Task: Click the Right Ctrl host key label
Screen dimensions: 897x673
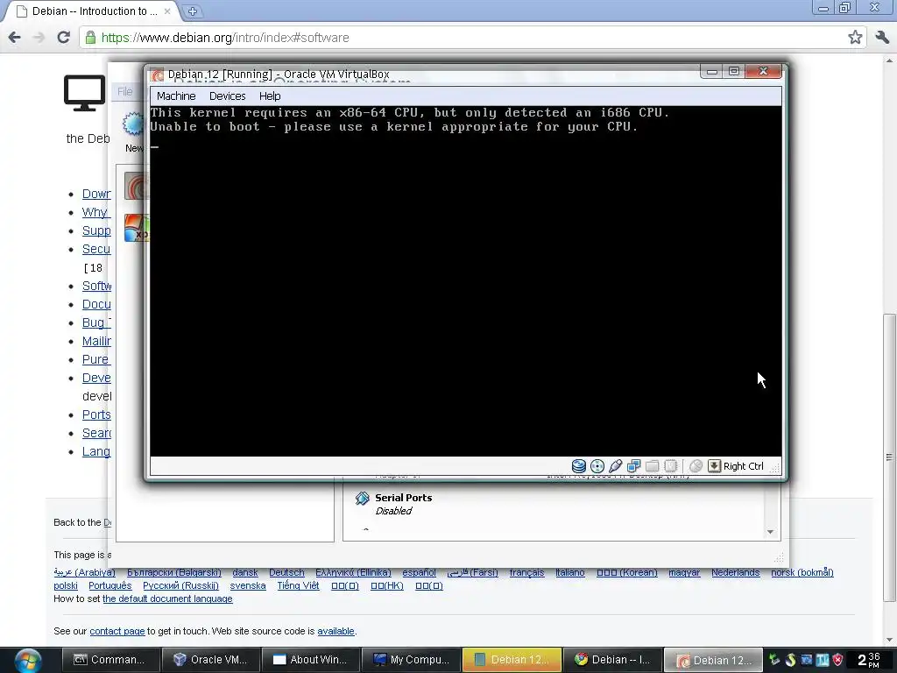Action: 743,466
